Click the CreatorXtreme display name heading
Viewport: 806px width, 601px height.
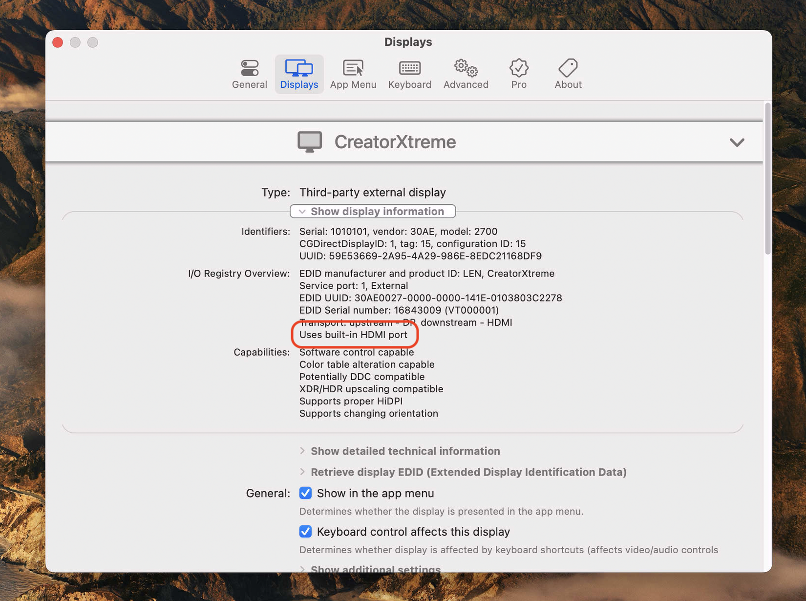point(395,142)
